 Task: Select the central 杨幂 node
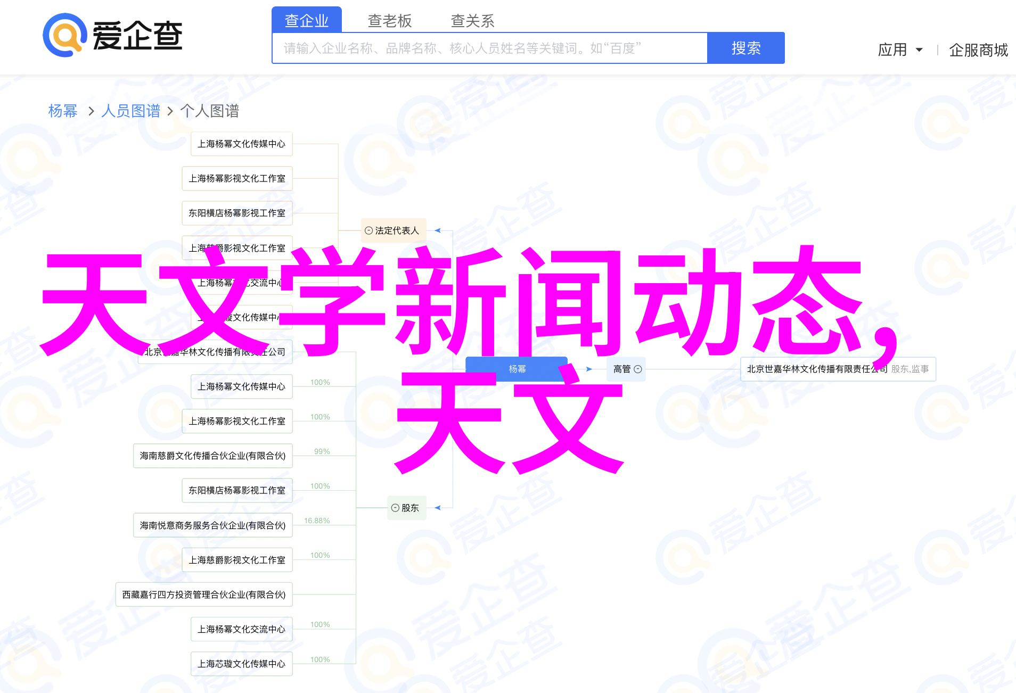(x=517, y=369)
